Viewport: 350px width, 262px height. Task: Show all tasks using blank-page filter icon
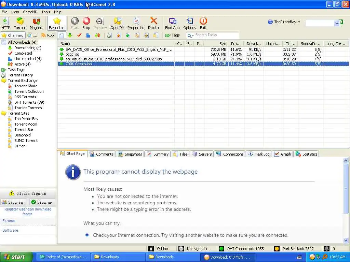click(x=62, y=35)
